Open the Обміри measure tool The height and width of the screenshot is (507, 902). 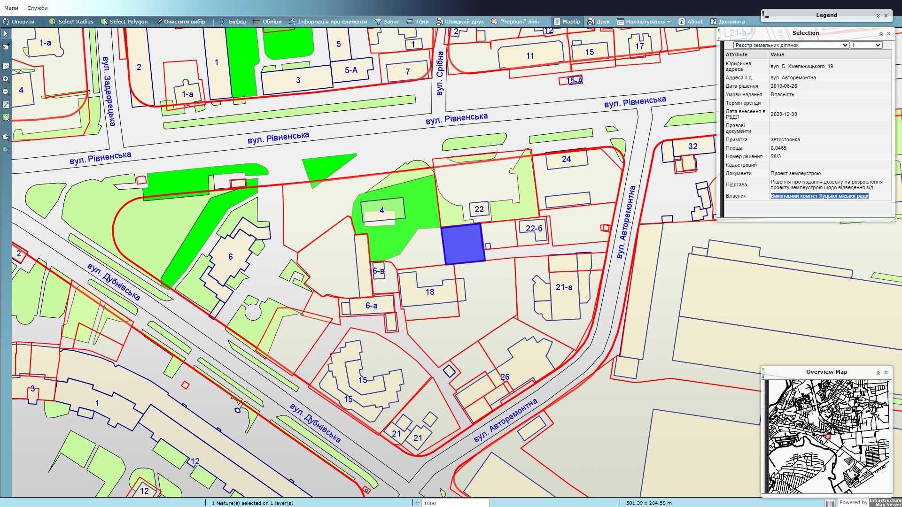point(267,22)
